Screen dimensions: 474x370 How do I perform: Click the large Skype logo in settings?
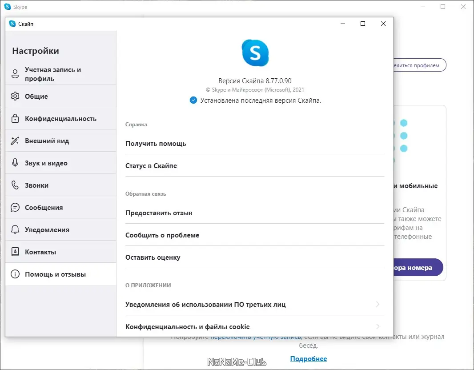click(255, 53)
